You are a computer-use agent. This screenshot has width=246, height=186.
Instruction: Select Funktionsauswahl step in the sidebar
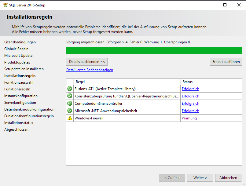click(x=19, y=82)
